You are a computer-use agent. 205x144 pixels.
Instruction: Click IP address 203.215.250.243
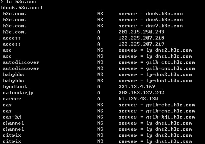coord(141,32)
